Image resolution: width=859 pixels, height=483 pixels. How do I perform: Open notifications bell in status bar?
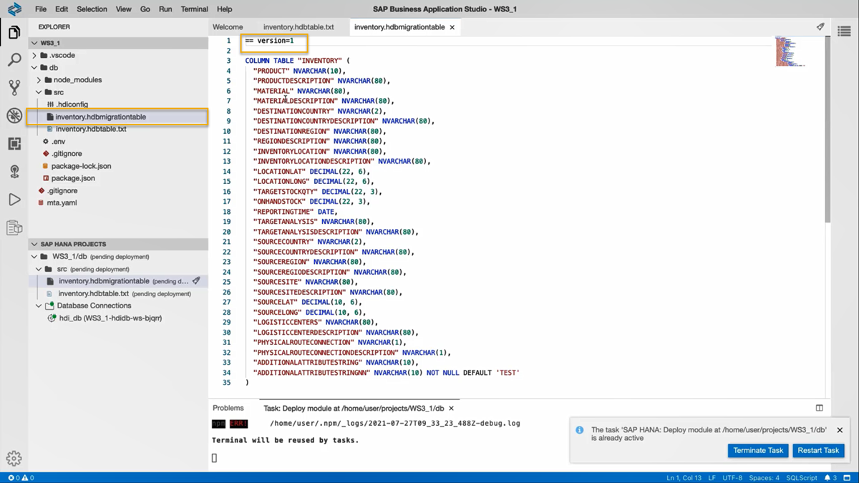pos(830,477)
